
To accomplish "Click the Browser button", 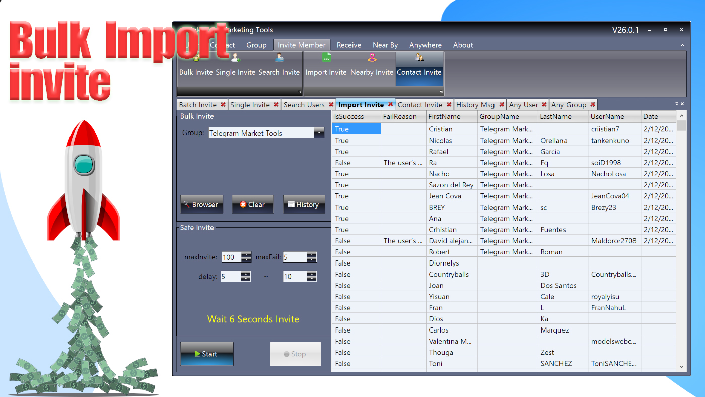I will tap(201, 204).
